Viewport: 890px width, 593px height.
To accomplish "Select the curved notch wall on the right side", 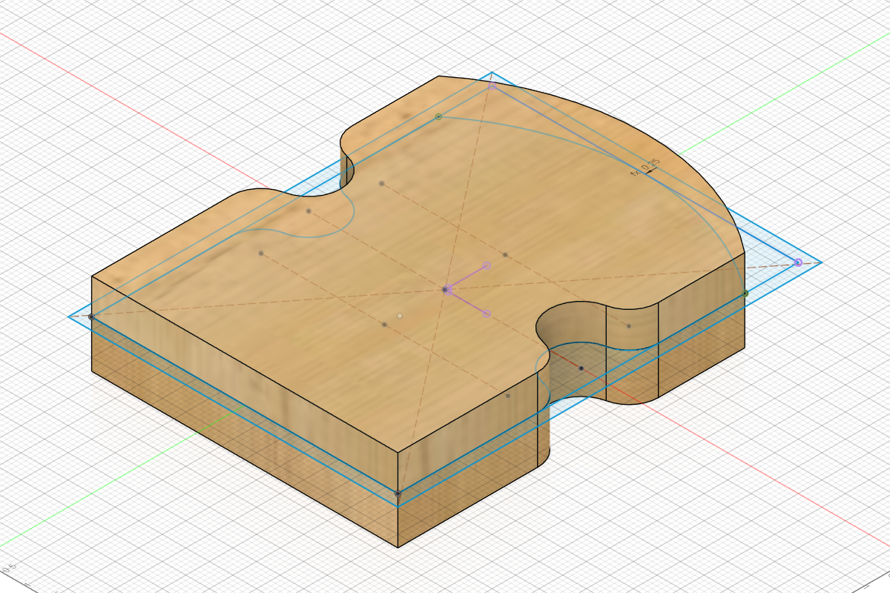I will 571,326.
